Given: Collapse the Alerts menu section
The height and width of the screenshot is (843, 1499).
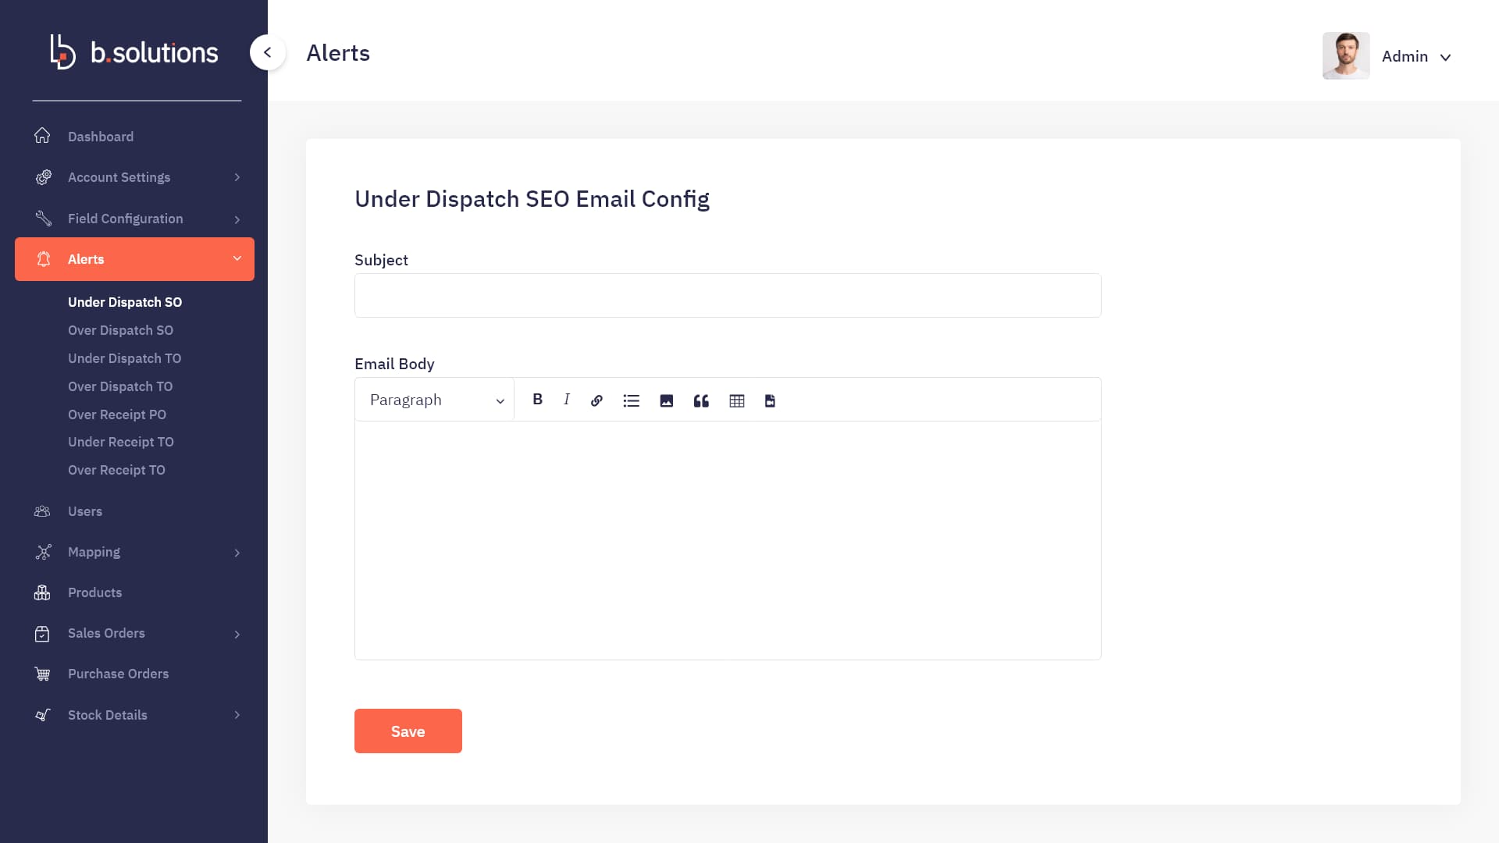Looking at the screenshot, I should point(135,259).
